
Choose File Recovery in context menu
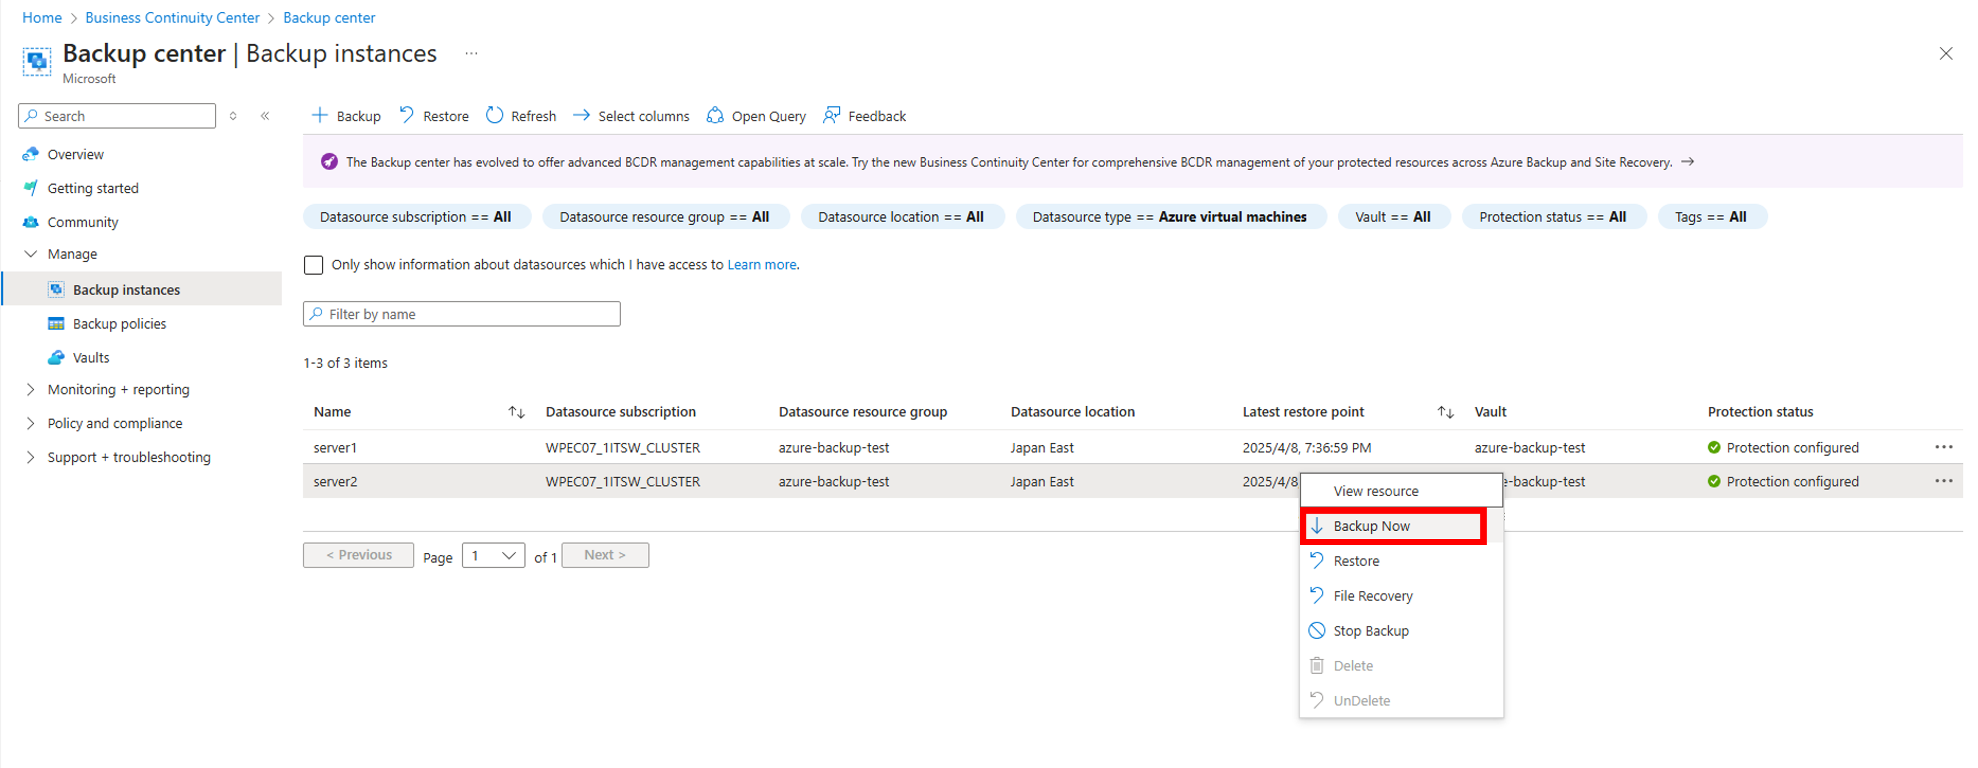(x=1372, y=596)
